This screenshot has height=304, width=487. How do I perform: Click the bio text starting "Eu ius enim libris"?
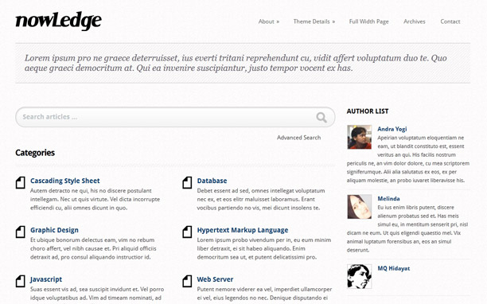407,228
